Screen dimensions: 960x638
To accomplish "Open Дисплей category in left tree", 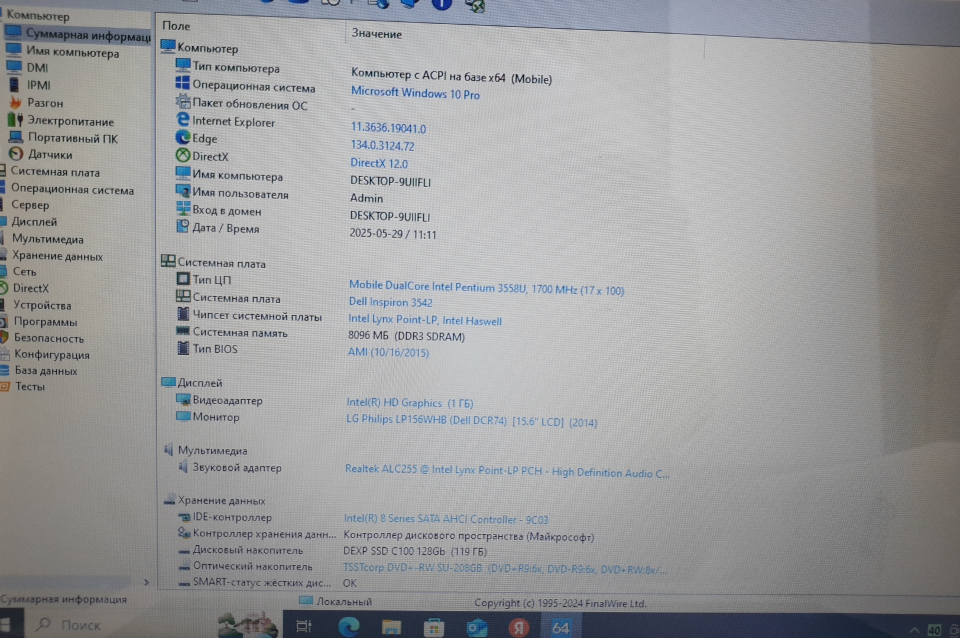I will [x=34, y=222].
